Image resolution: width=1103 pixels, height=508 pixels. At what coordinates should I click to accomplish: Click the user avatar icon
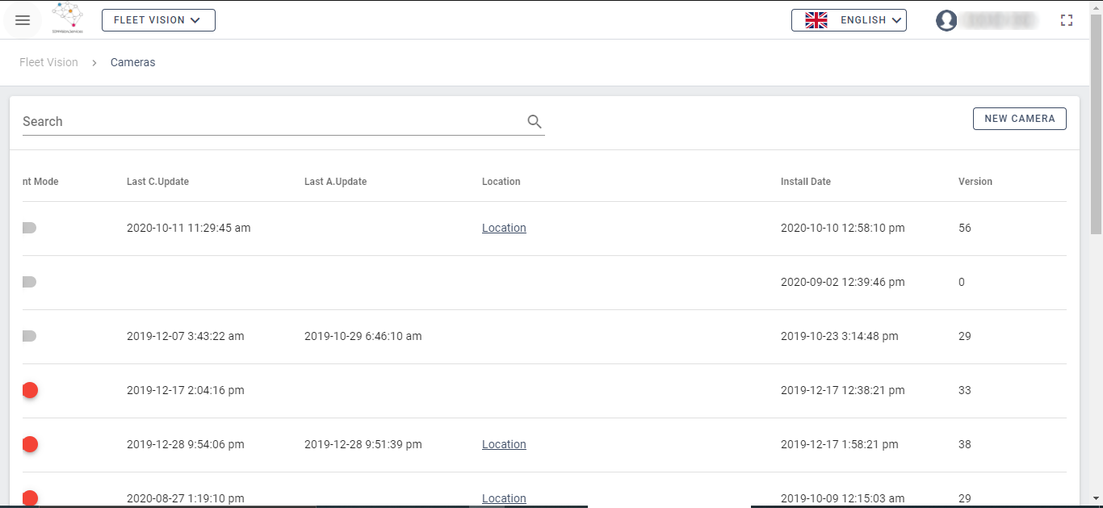946,20
